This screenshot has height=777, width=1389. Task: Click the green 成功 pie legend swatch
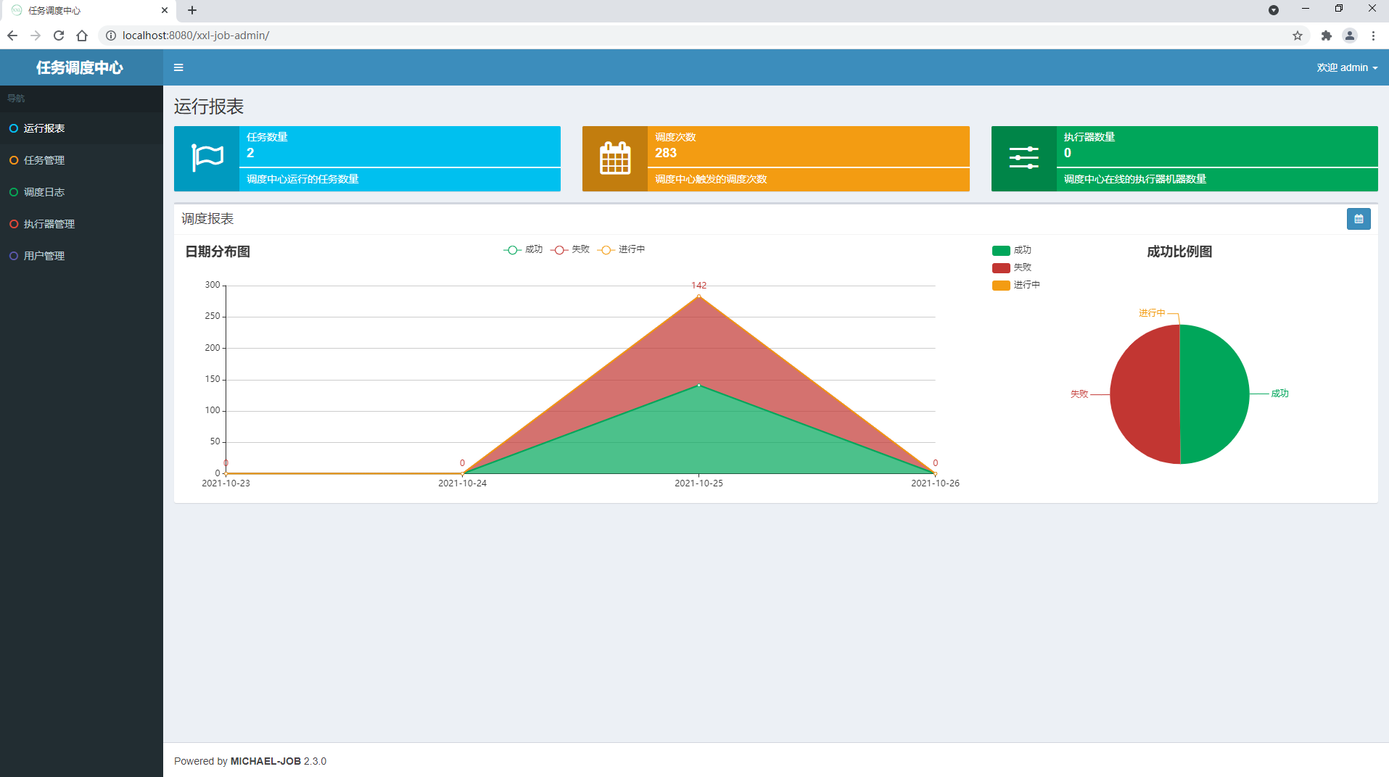click(1001, 251)
